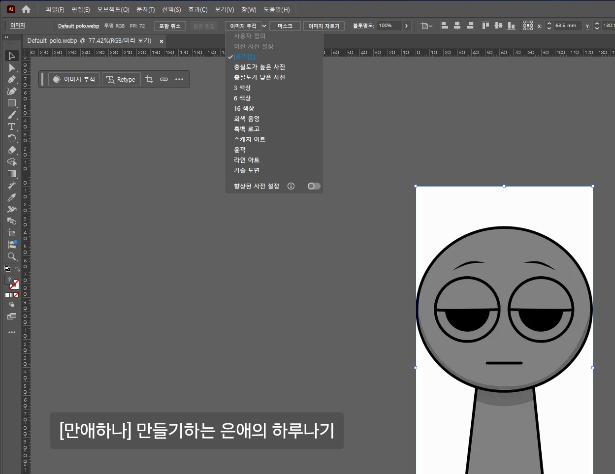Viewport: 615px width, 474px height.
Task: Open the 파일(F) menu
Action: [x=55, y=9]
